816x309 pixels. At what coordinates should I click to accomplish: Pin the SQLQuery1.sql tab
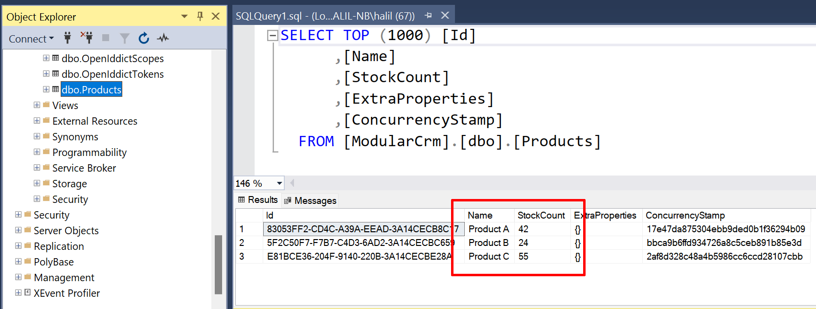429,16
